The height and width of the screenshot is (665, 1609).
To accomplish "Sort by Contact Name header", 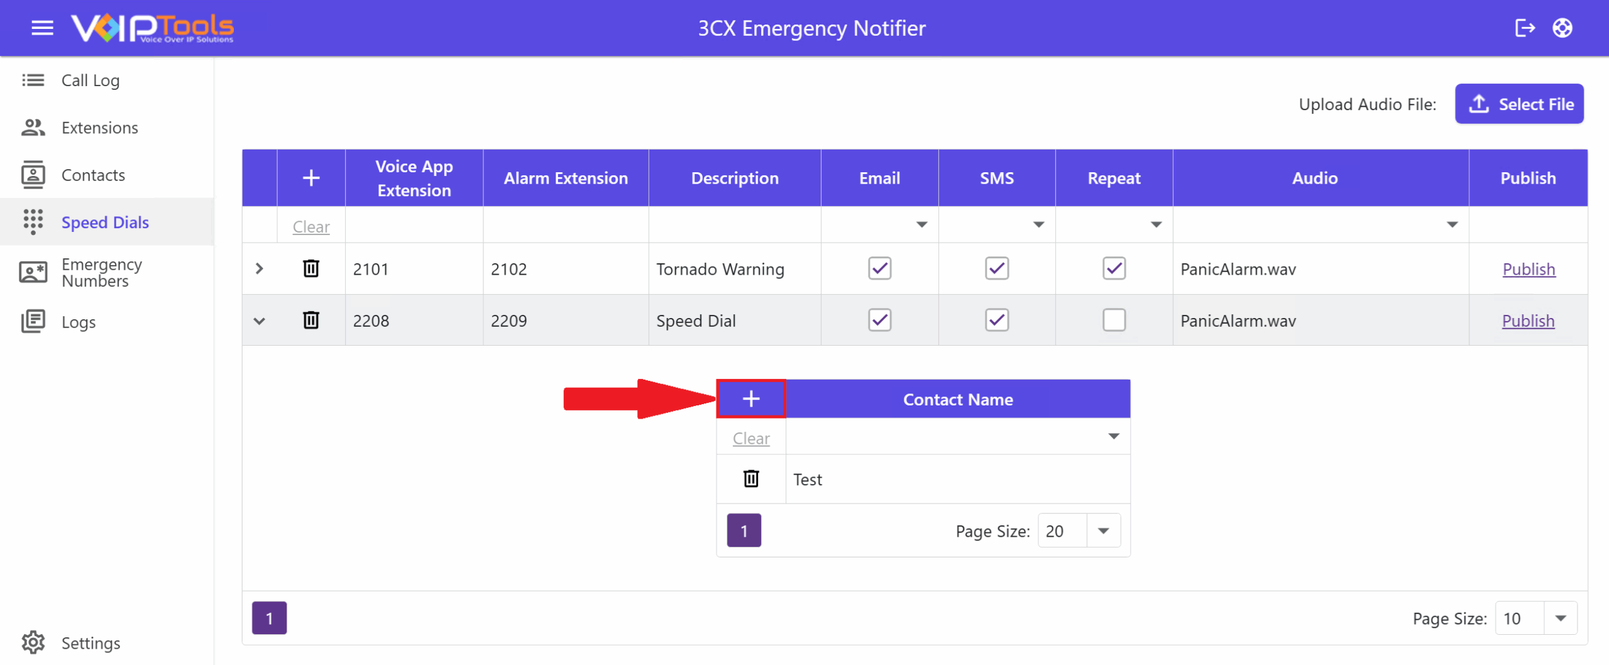I will (958, 399).
